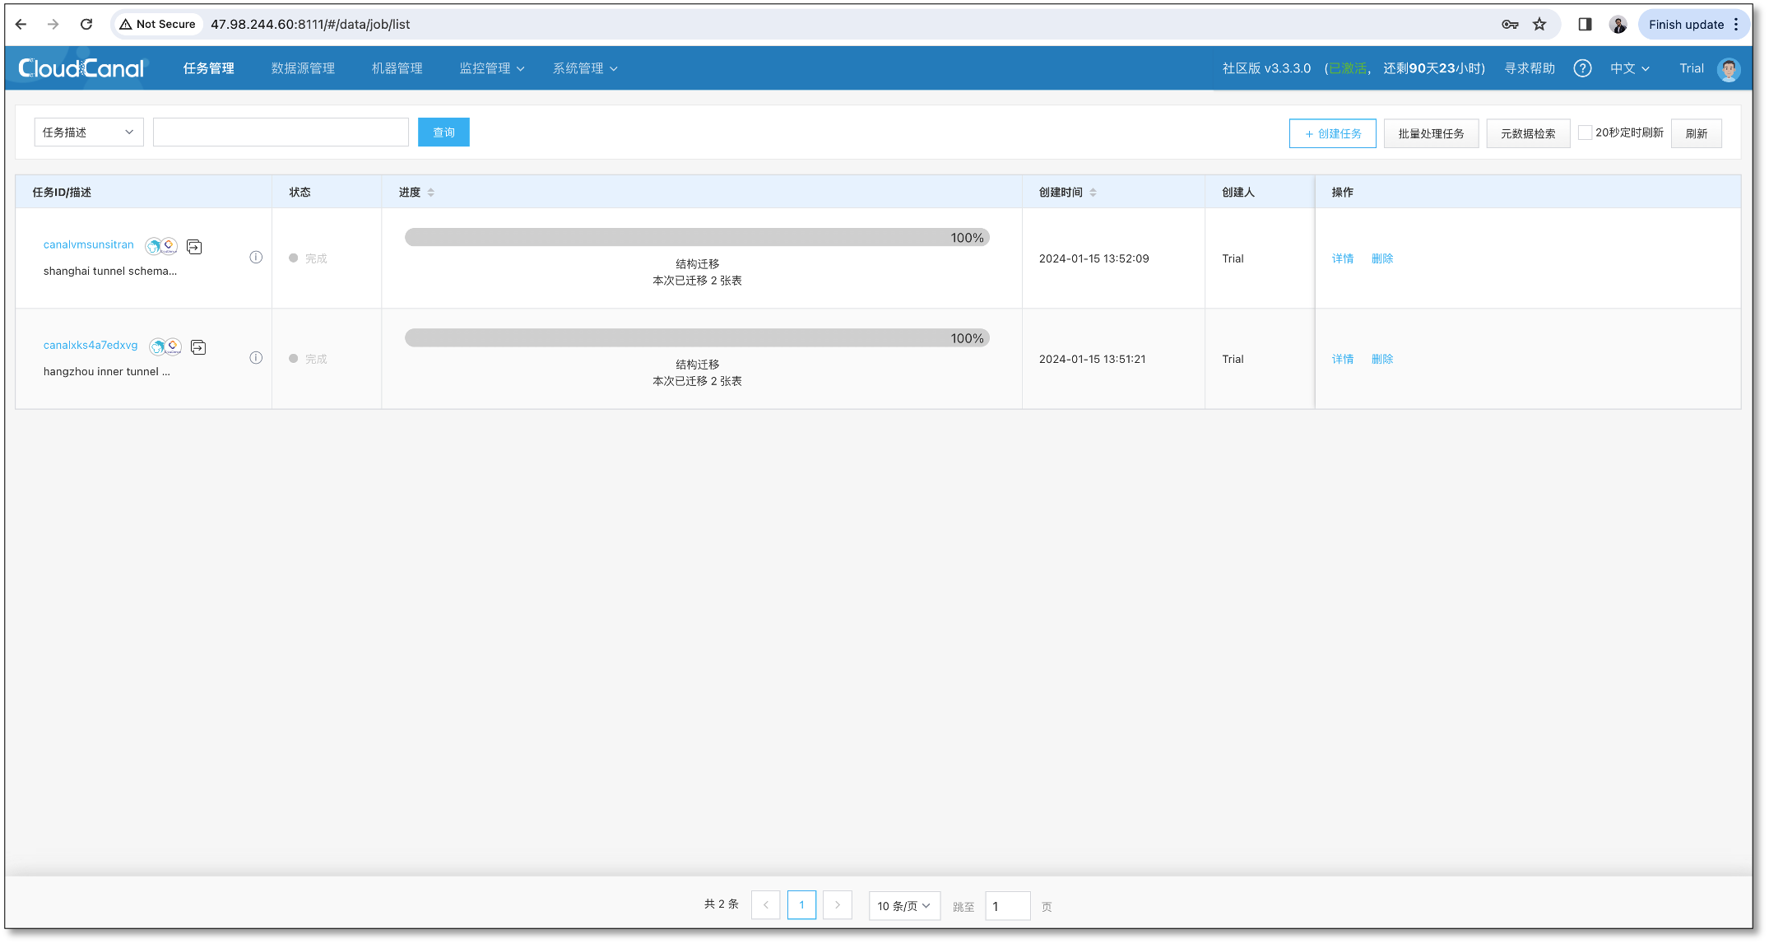Viewport: 1769px width, 948px height.
Task: Open saved passwords key icon
Action: (x=1510, y=25)
